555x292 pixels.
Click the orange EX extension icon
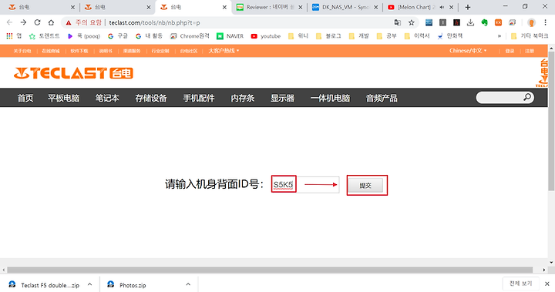pyautogui.click(x=499, y=22)
